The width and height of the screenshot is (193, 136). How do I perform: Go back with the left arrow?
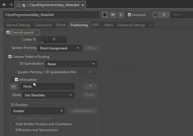point(4,5)
